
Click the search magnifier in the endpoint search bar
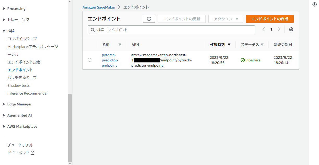click(93, 30)
